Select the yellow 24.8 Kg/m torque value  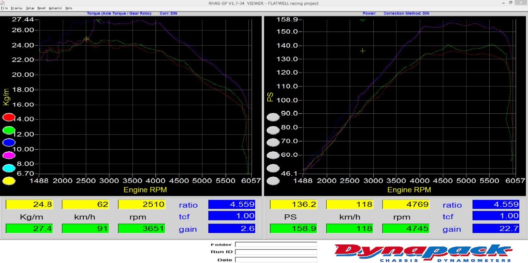[29, 204]
